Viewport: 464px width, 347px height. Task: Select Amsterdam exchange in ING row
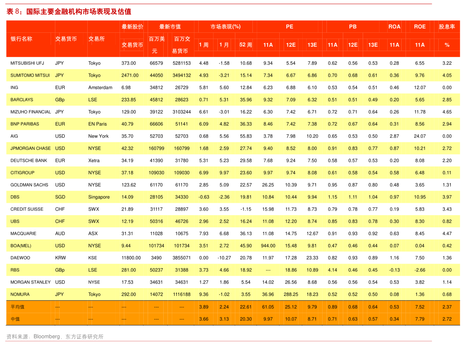(100, 87)
